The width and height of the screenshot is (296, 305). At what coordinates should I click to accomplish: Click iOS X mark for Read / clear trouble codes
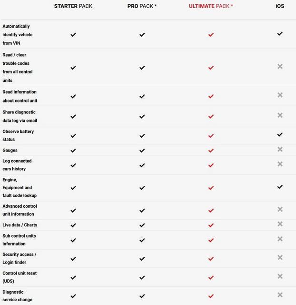click(x=280, y=67)
